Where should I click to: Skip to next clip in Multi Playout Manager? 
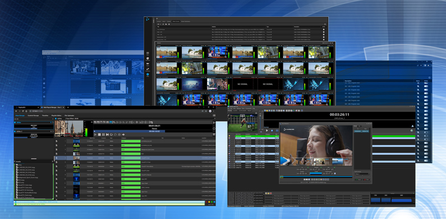coord(107,134)
